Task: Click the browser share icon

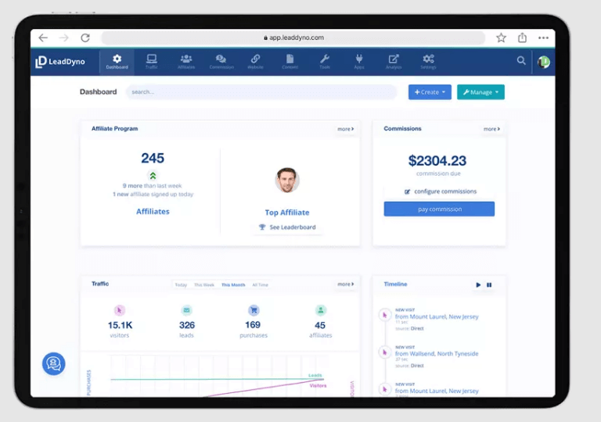Action: point(522,38)
